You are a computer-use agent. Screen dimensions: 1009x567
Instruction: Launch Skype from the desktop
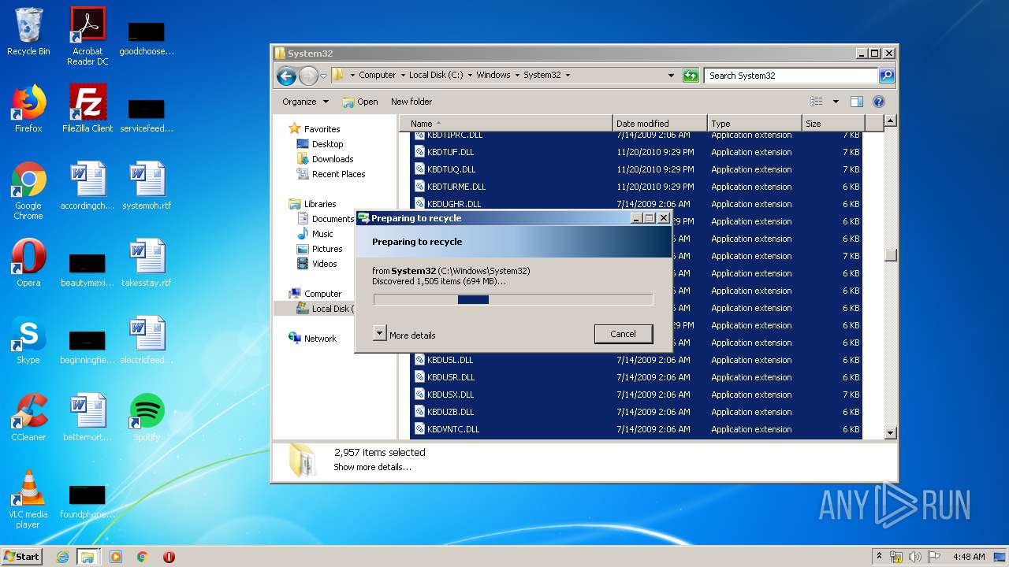click(x=28, y=341)
